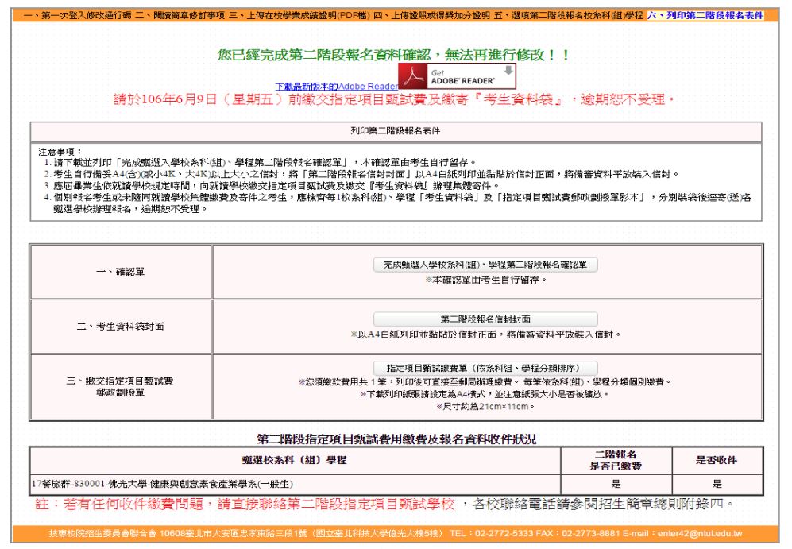Click 是 in the 是否收件 column
The height and width of the screenshot is (549, 792).
coord(717,485)
